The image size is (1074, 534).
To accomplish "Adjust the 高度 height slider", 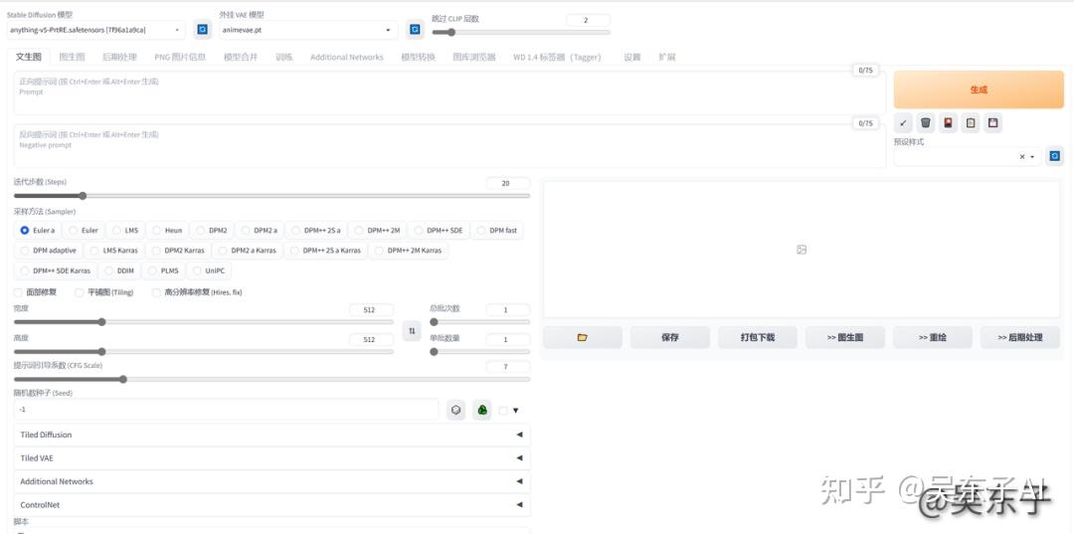I will point(204,352).
